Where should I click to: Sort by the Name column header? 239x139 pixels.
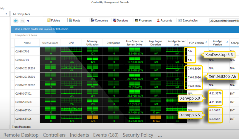coord(27,43)
